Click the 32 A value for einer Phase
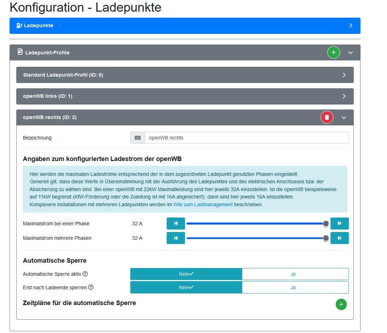The width and height of the screenshot is (387, 333). pos(137,224)
